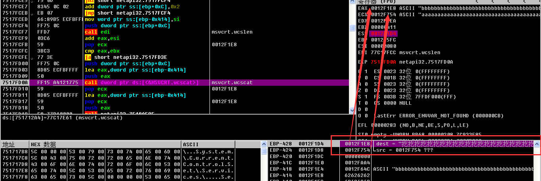
Task: Click the stack pane scroll-up arrow
Action: [537, 145]
